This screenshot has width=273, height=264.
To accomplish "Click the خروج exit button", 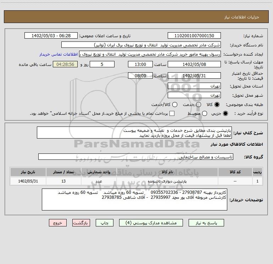I will click(x=58, y=223).
